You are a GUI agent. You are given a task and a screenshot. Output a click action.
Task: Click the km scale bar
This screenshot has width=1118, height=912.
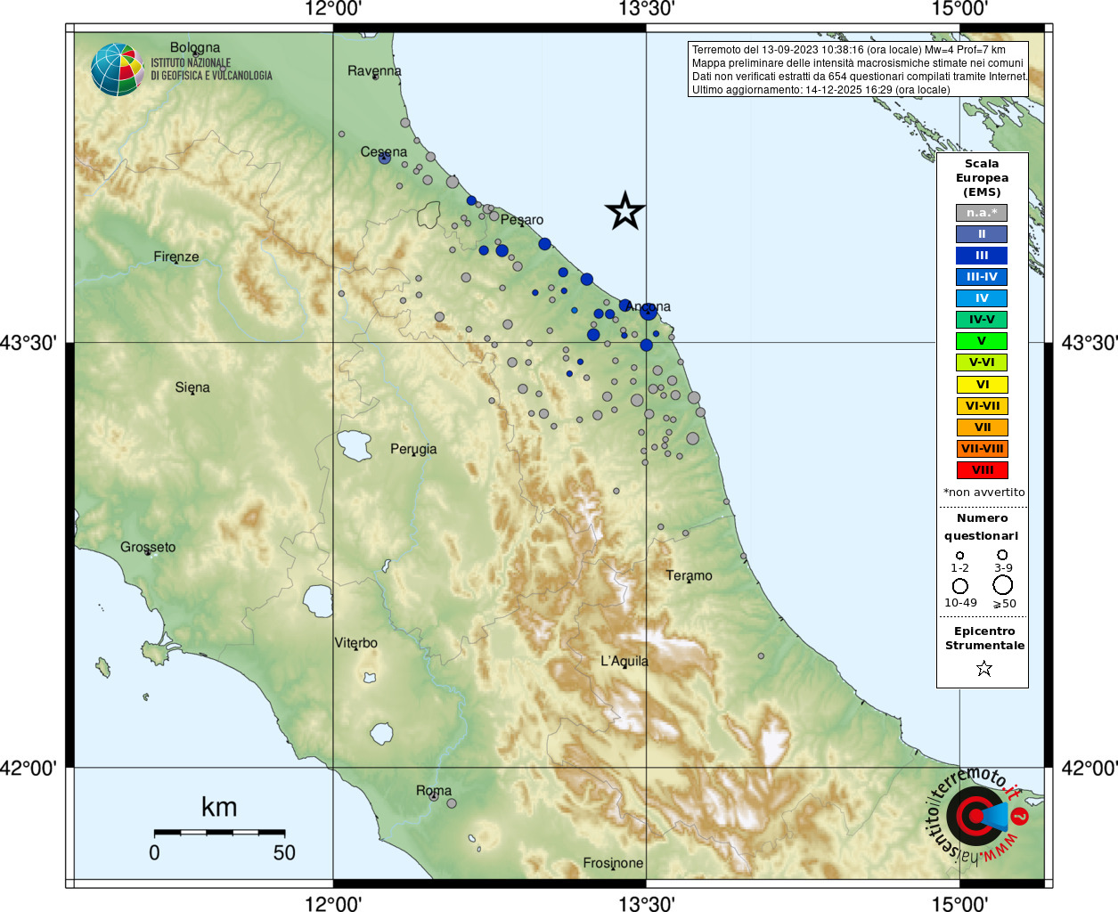[219, 833]
